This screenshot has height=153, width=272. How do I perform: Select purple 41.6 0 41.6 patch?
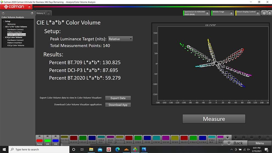(x=110, y=139)
